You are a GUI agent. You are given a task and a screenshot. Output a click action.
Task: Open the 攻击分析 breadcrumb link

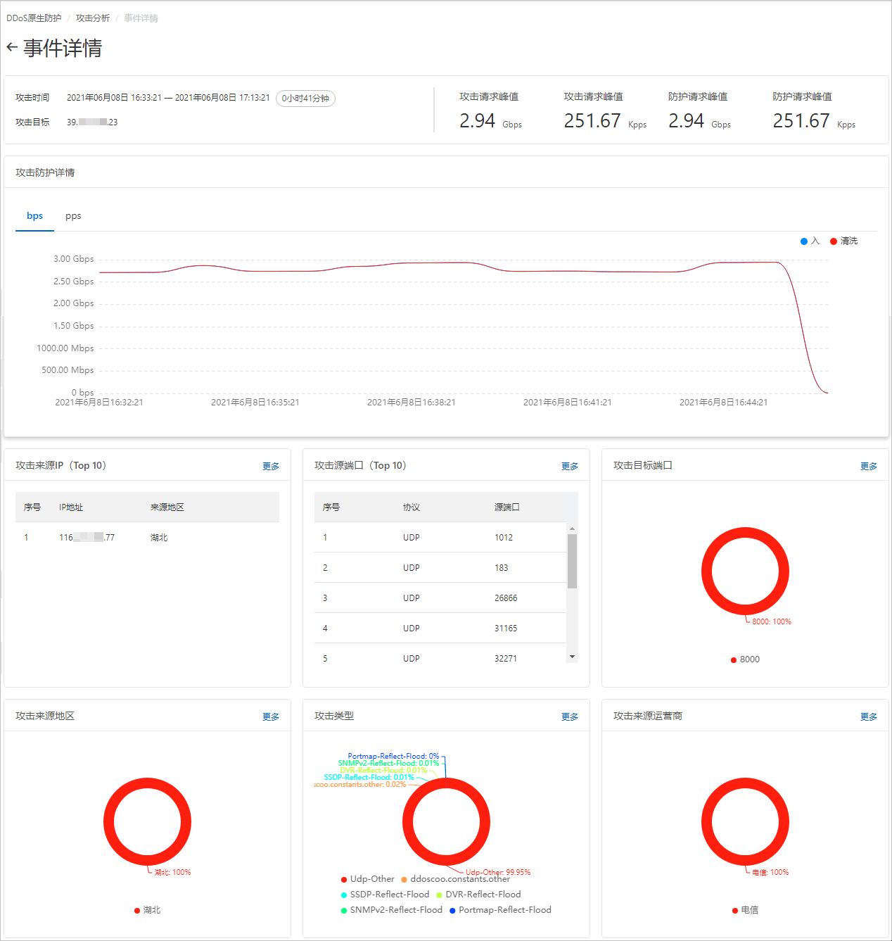pyautogui.click(x=91, y=18)
